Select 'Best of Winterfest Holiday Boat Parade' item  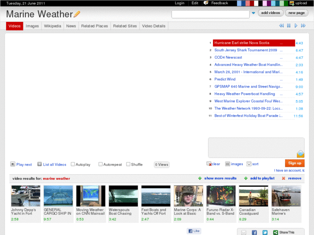coord(254,116)
